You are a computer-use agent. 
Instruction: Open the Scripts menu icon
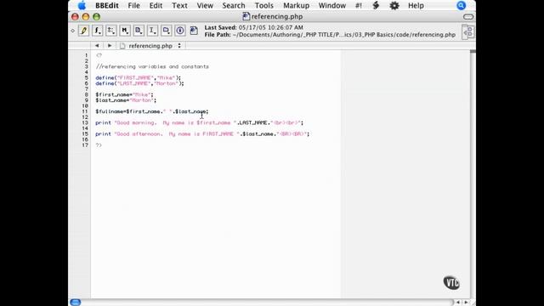click(x=376, y=6)
